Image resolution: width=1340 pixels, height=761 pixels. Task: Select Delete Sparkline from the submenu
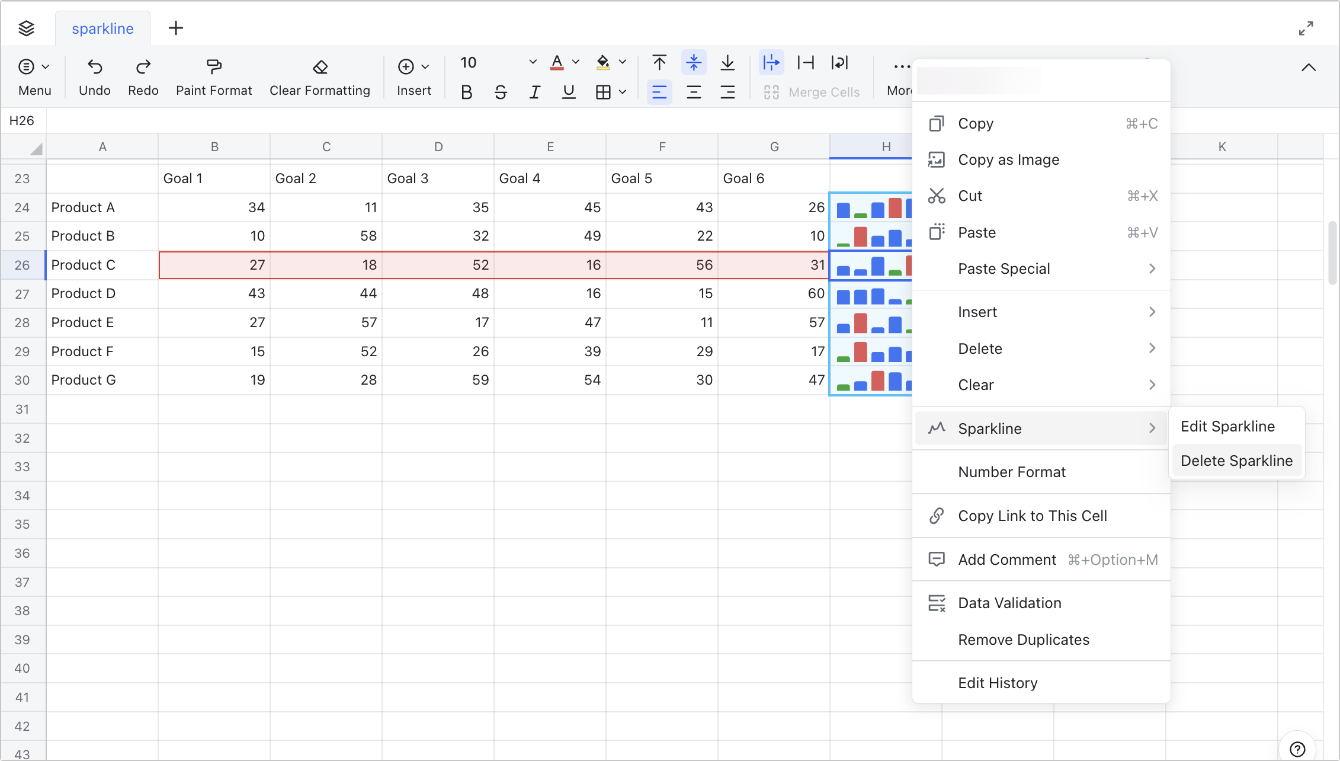(1237, 461)
